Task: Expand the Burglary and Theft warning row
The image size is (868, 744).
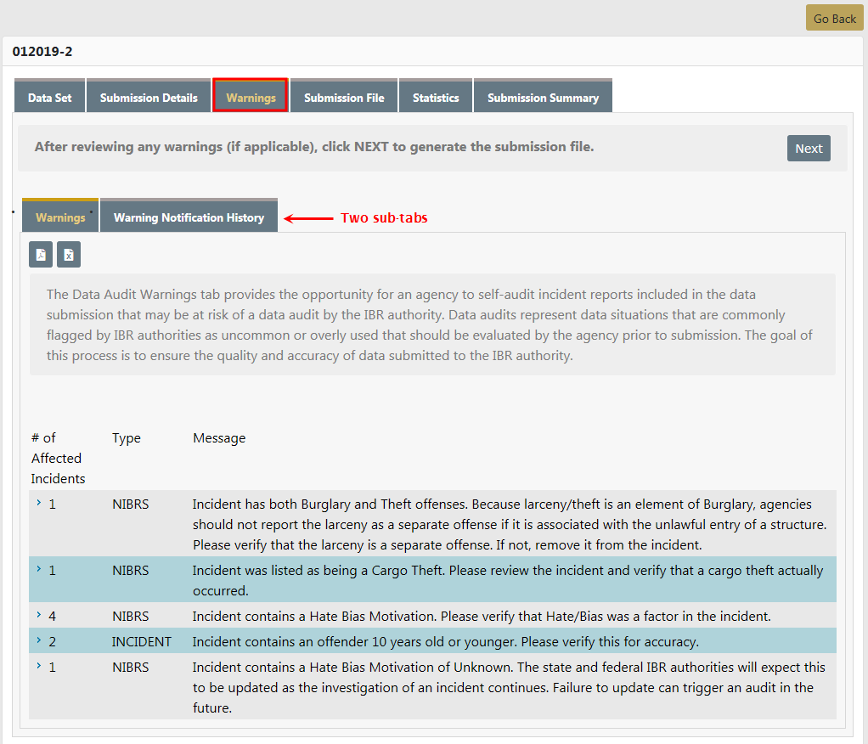Action: coord(39,503)
